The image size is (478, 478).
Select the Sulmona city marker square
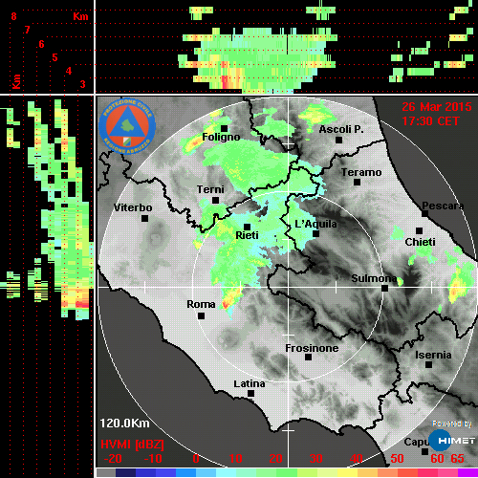coord(385,289)
